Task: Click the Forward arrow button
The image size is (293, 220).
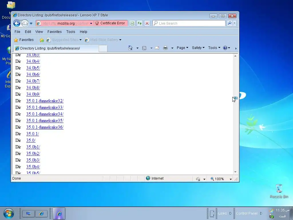Action: (x=25, y=23)
